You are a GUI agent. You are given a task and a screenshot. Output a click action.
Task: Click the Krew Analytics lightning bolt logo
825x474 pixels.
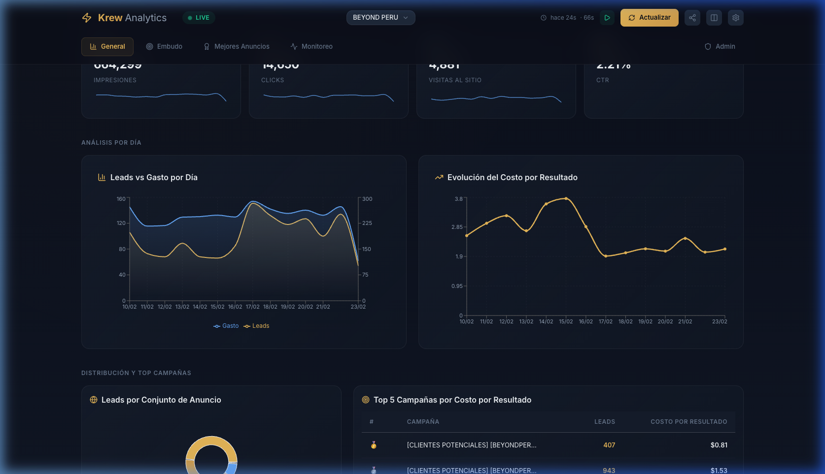pos(87,18)
